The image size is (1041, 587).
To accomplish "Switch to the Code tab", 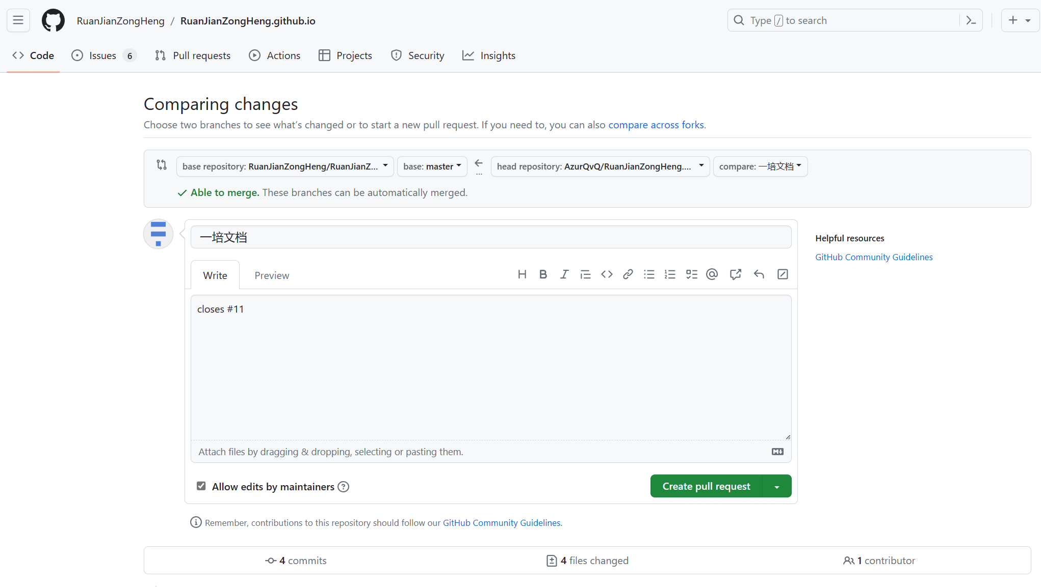I will (33, 55).
